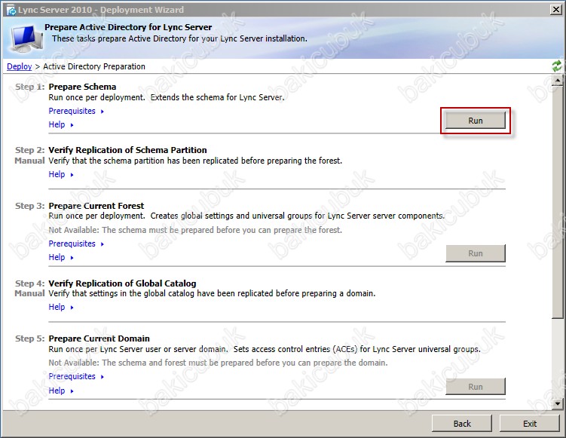
Task: Click the 'Manual' label under Step 4
Action: pyautogui.click(x=29, y=293)
